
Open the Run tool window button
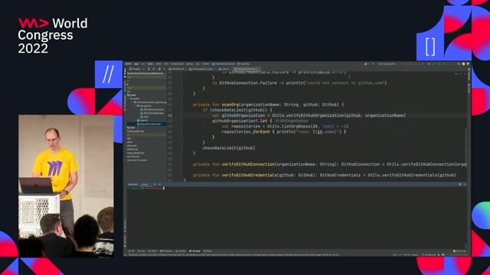tap(141, 251)
